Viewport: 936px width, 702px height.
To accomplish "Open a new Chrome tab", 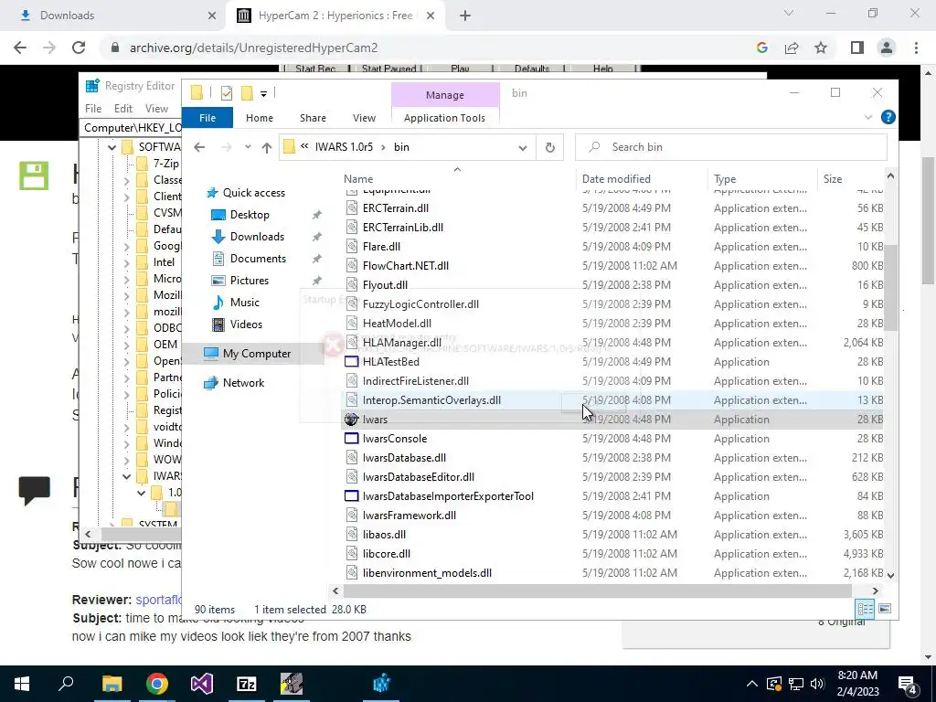I will point(465,16).
